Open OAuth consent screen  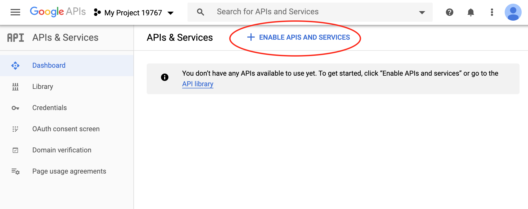point(67,129)
